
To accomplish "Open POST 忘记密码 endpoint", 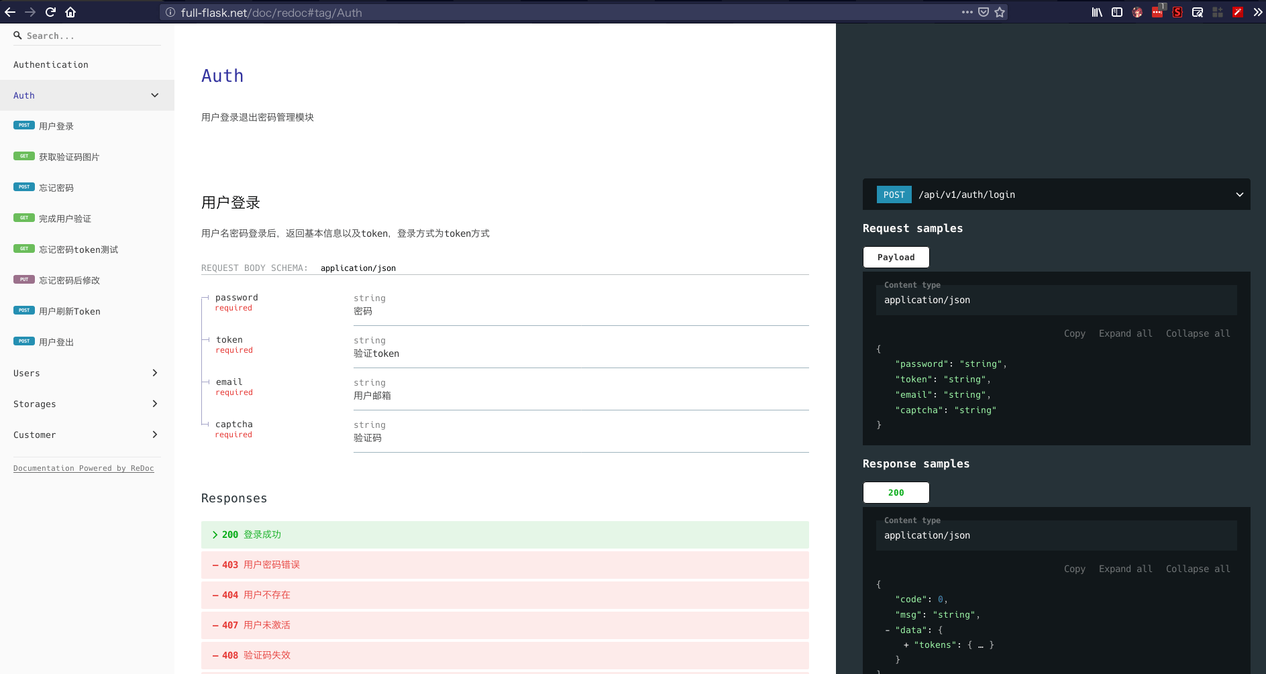I will pyautogui.click(x=87, y=188).
